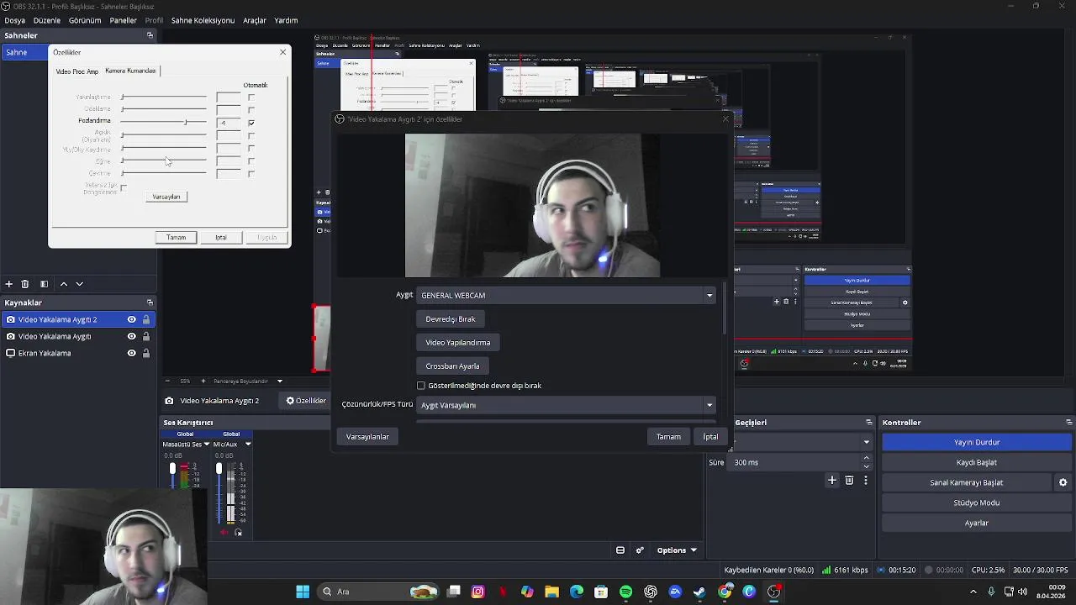This screenshot has height=605, width=1076.
Task: Expand the Mic/Aux channel dropdown
Action: pyautogui.click(x=247, y=444)
